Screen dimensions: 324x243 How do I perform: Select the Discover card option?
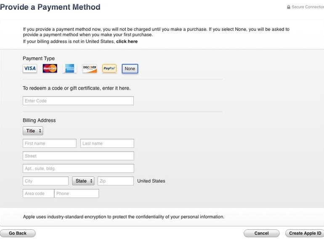coord(90,69)
